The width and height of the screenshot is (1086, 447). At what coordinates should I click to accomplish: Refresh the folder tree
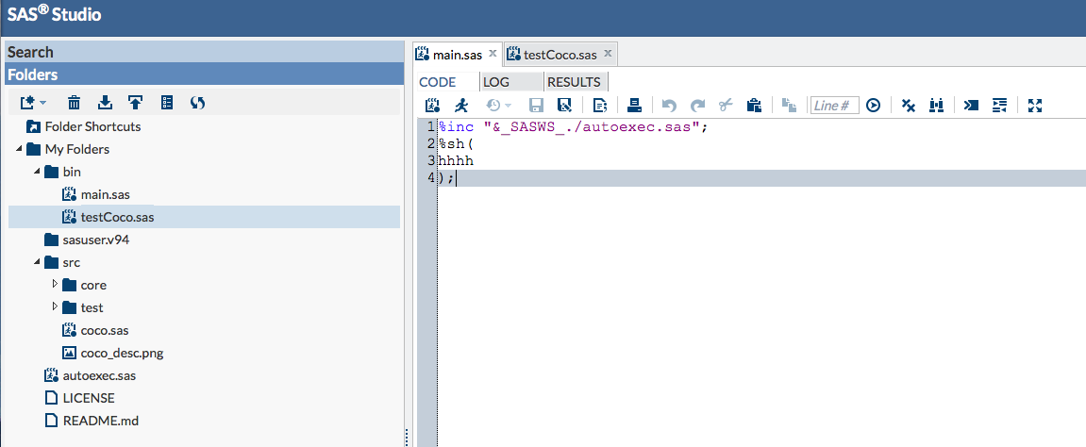(x=197, y=103)
